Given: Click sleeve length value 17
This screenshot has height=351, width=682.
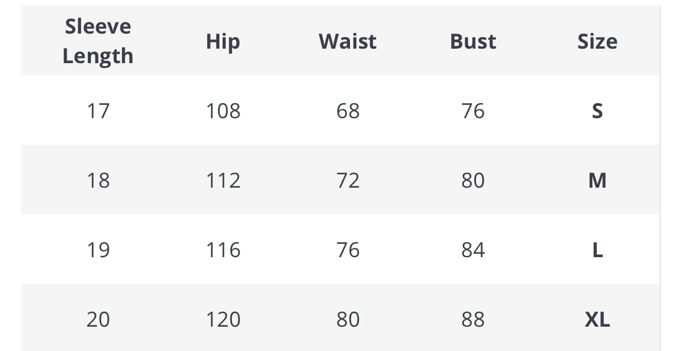Looking at the screenshot, I should coord(98,111).
